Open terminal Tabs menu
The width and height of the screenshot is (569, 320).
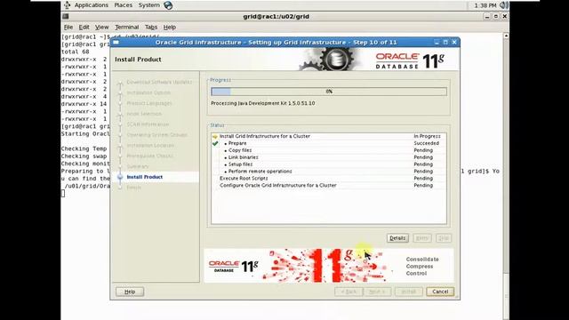point(151,27)
